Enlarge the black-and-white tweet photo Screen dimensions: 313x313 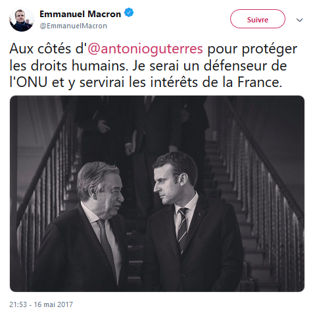[157, 194]
